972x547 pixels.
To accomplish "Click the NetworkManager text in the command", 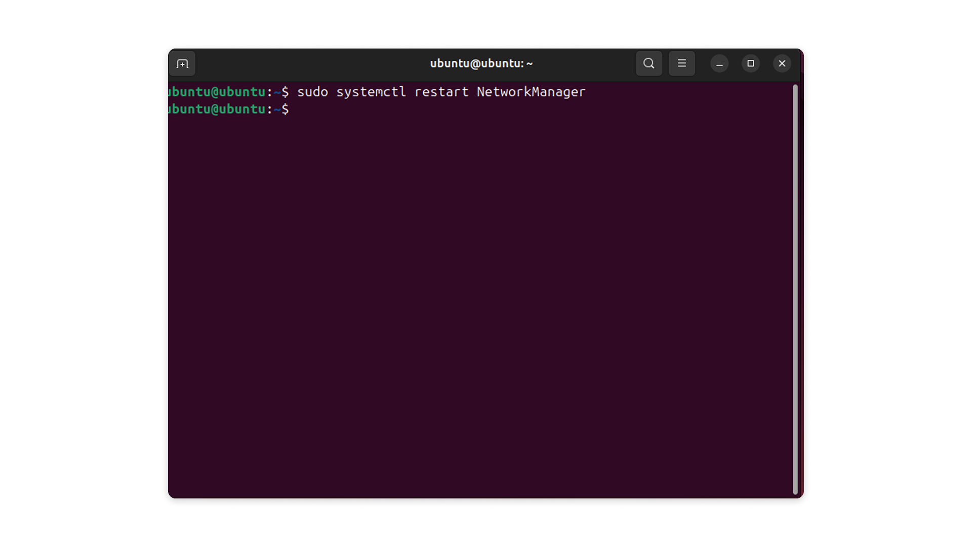I will [x=531, y=92].
